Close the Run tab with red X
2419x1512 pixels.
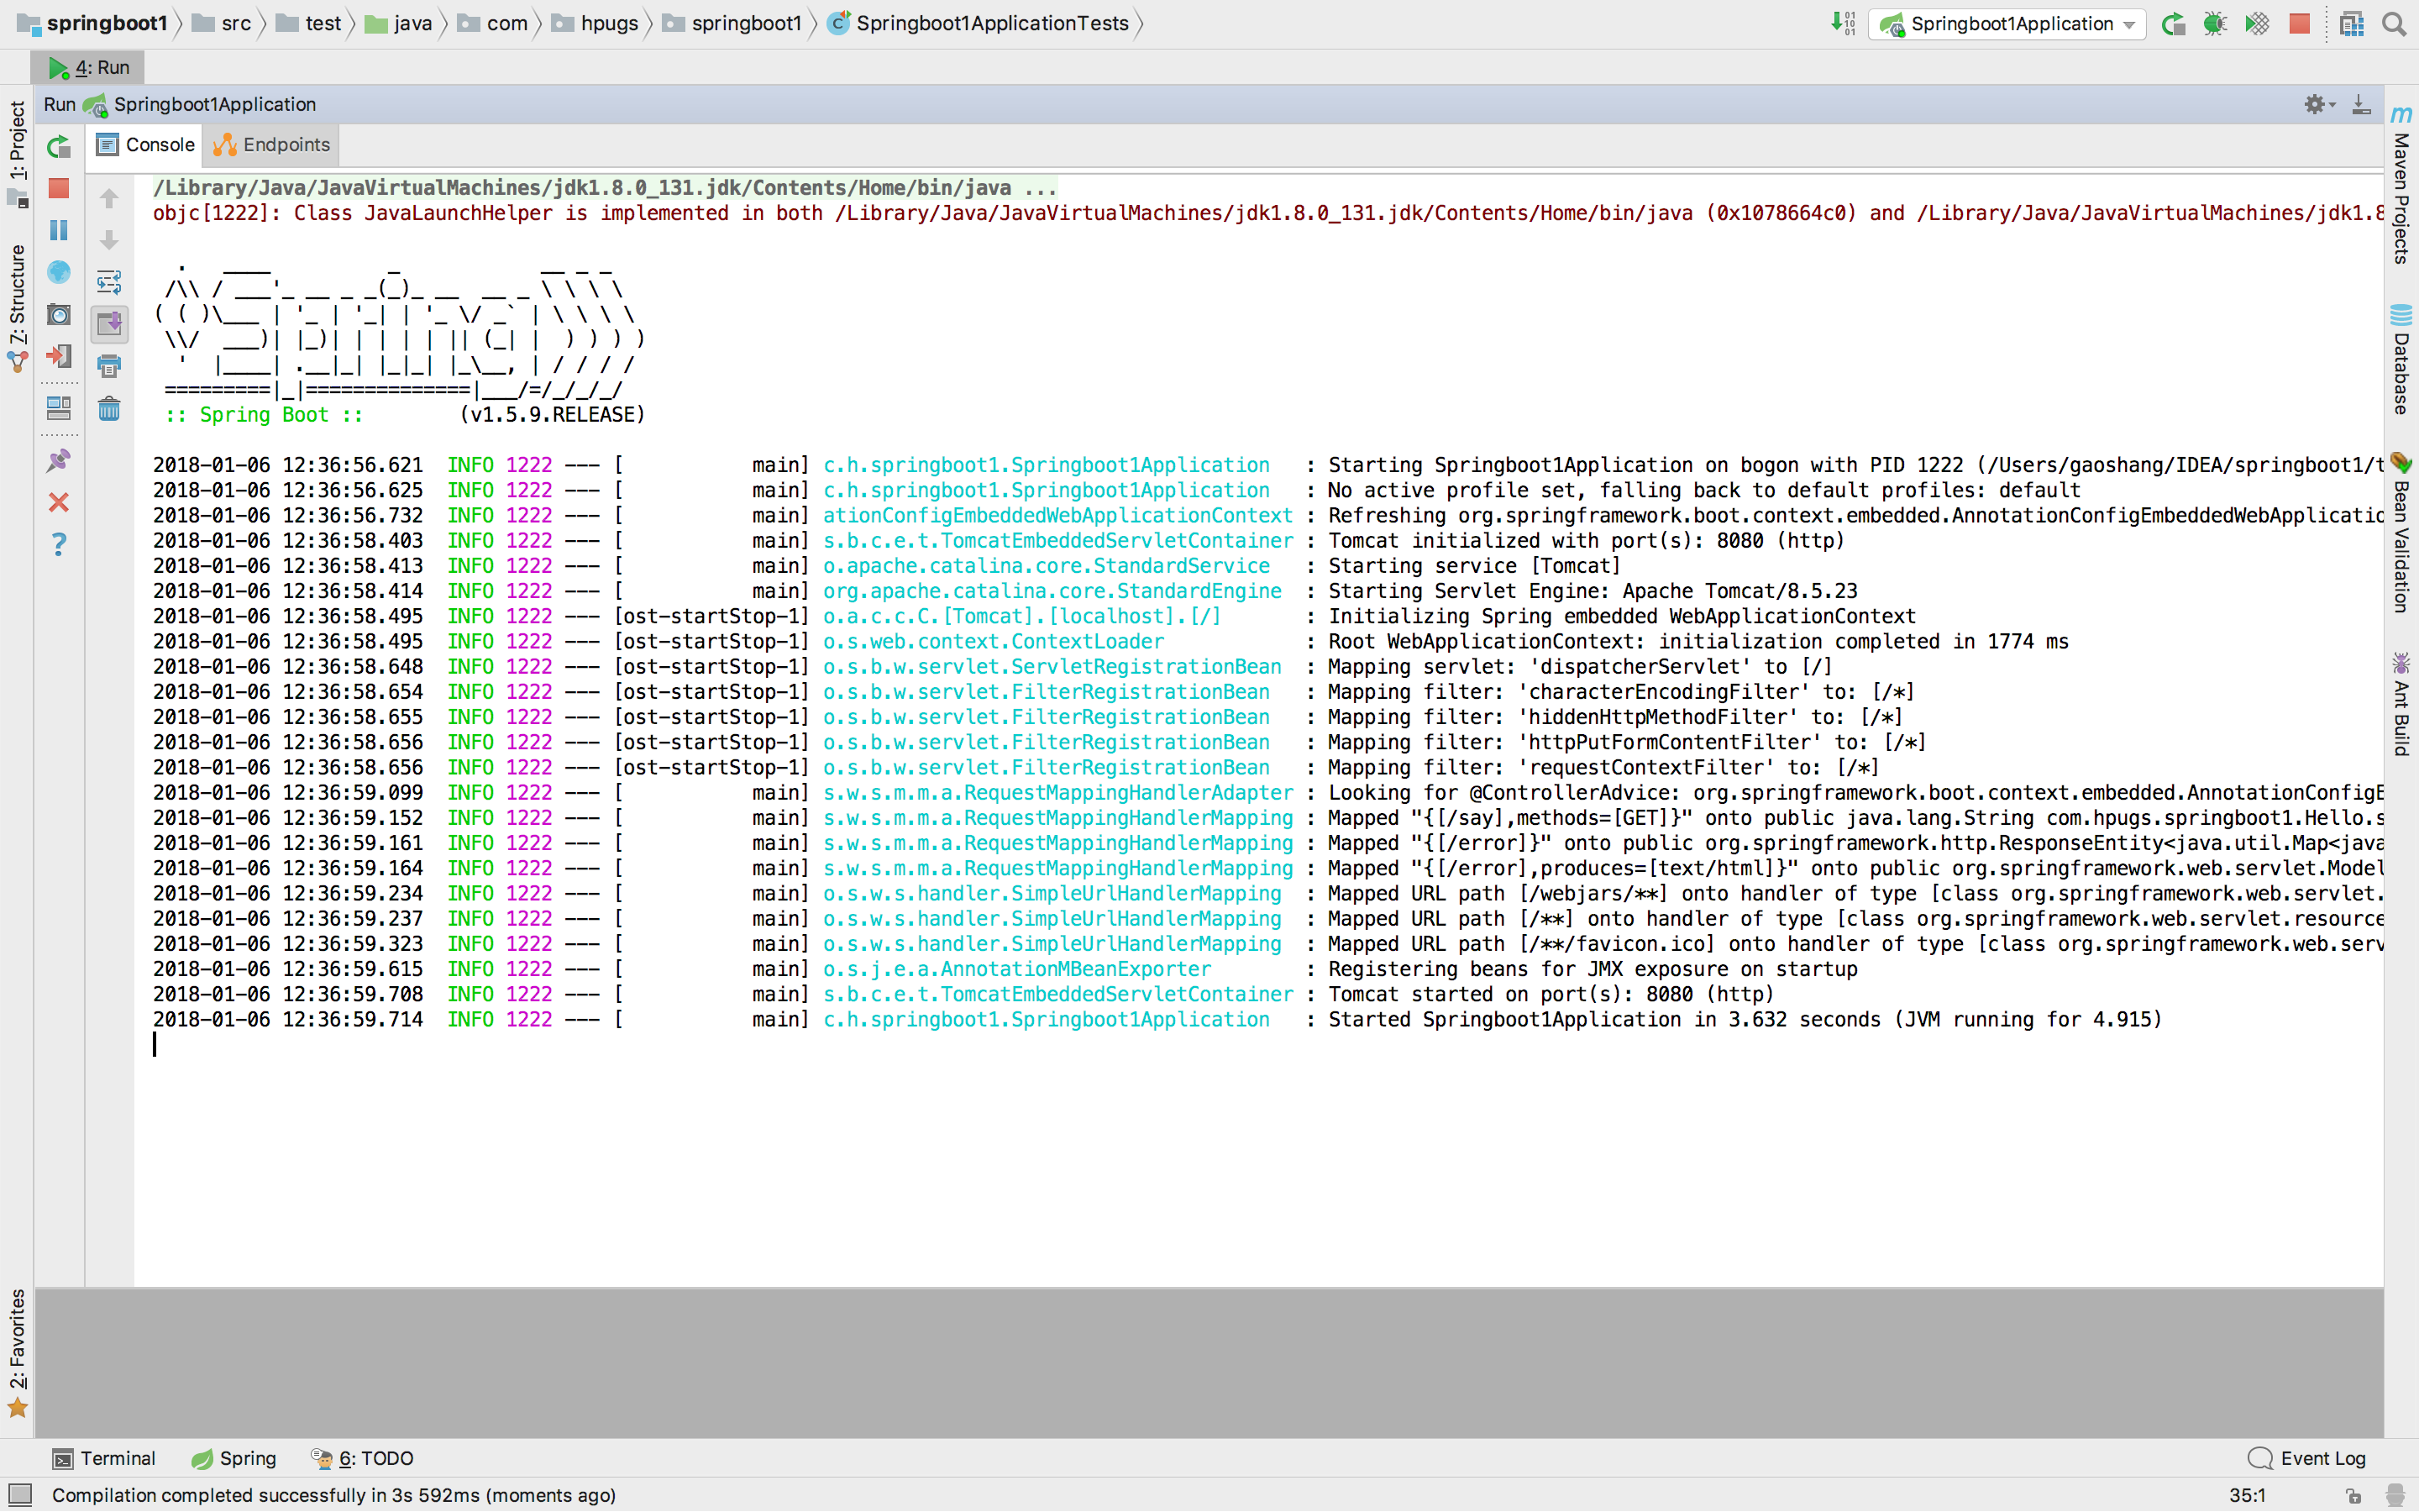(59, 502)
